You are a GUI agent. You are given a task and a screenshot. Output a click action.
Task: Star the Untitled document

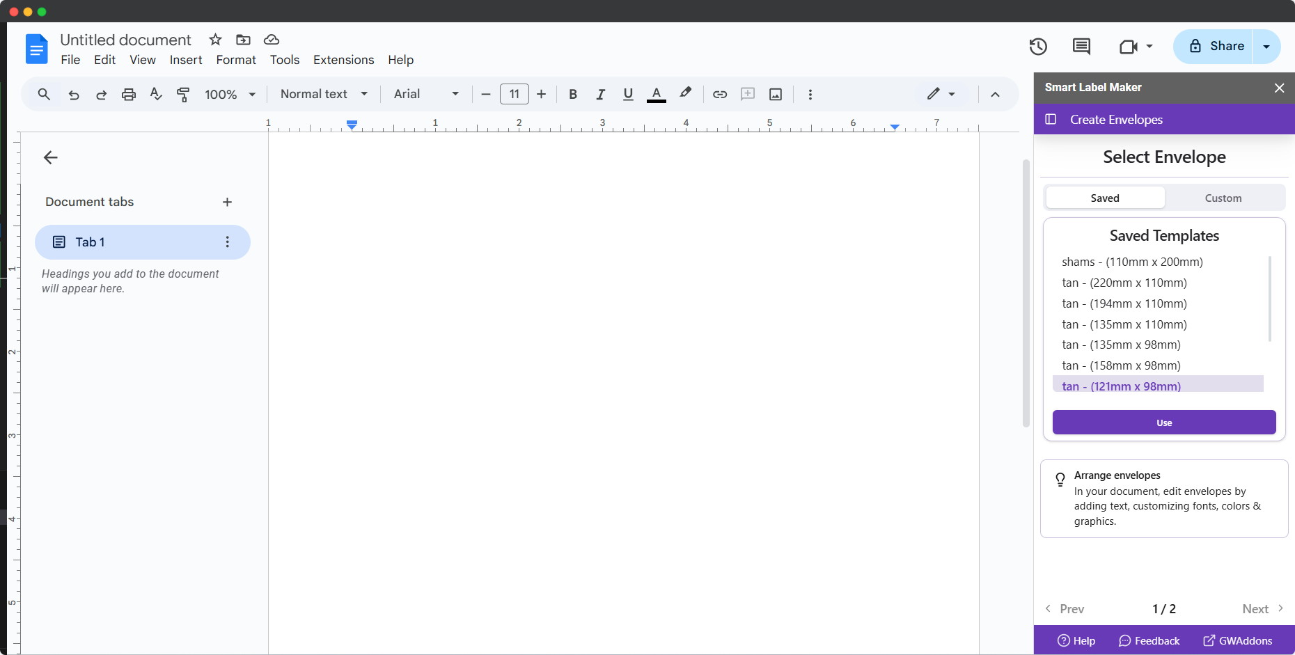(x=216, y=40)
